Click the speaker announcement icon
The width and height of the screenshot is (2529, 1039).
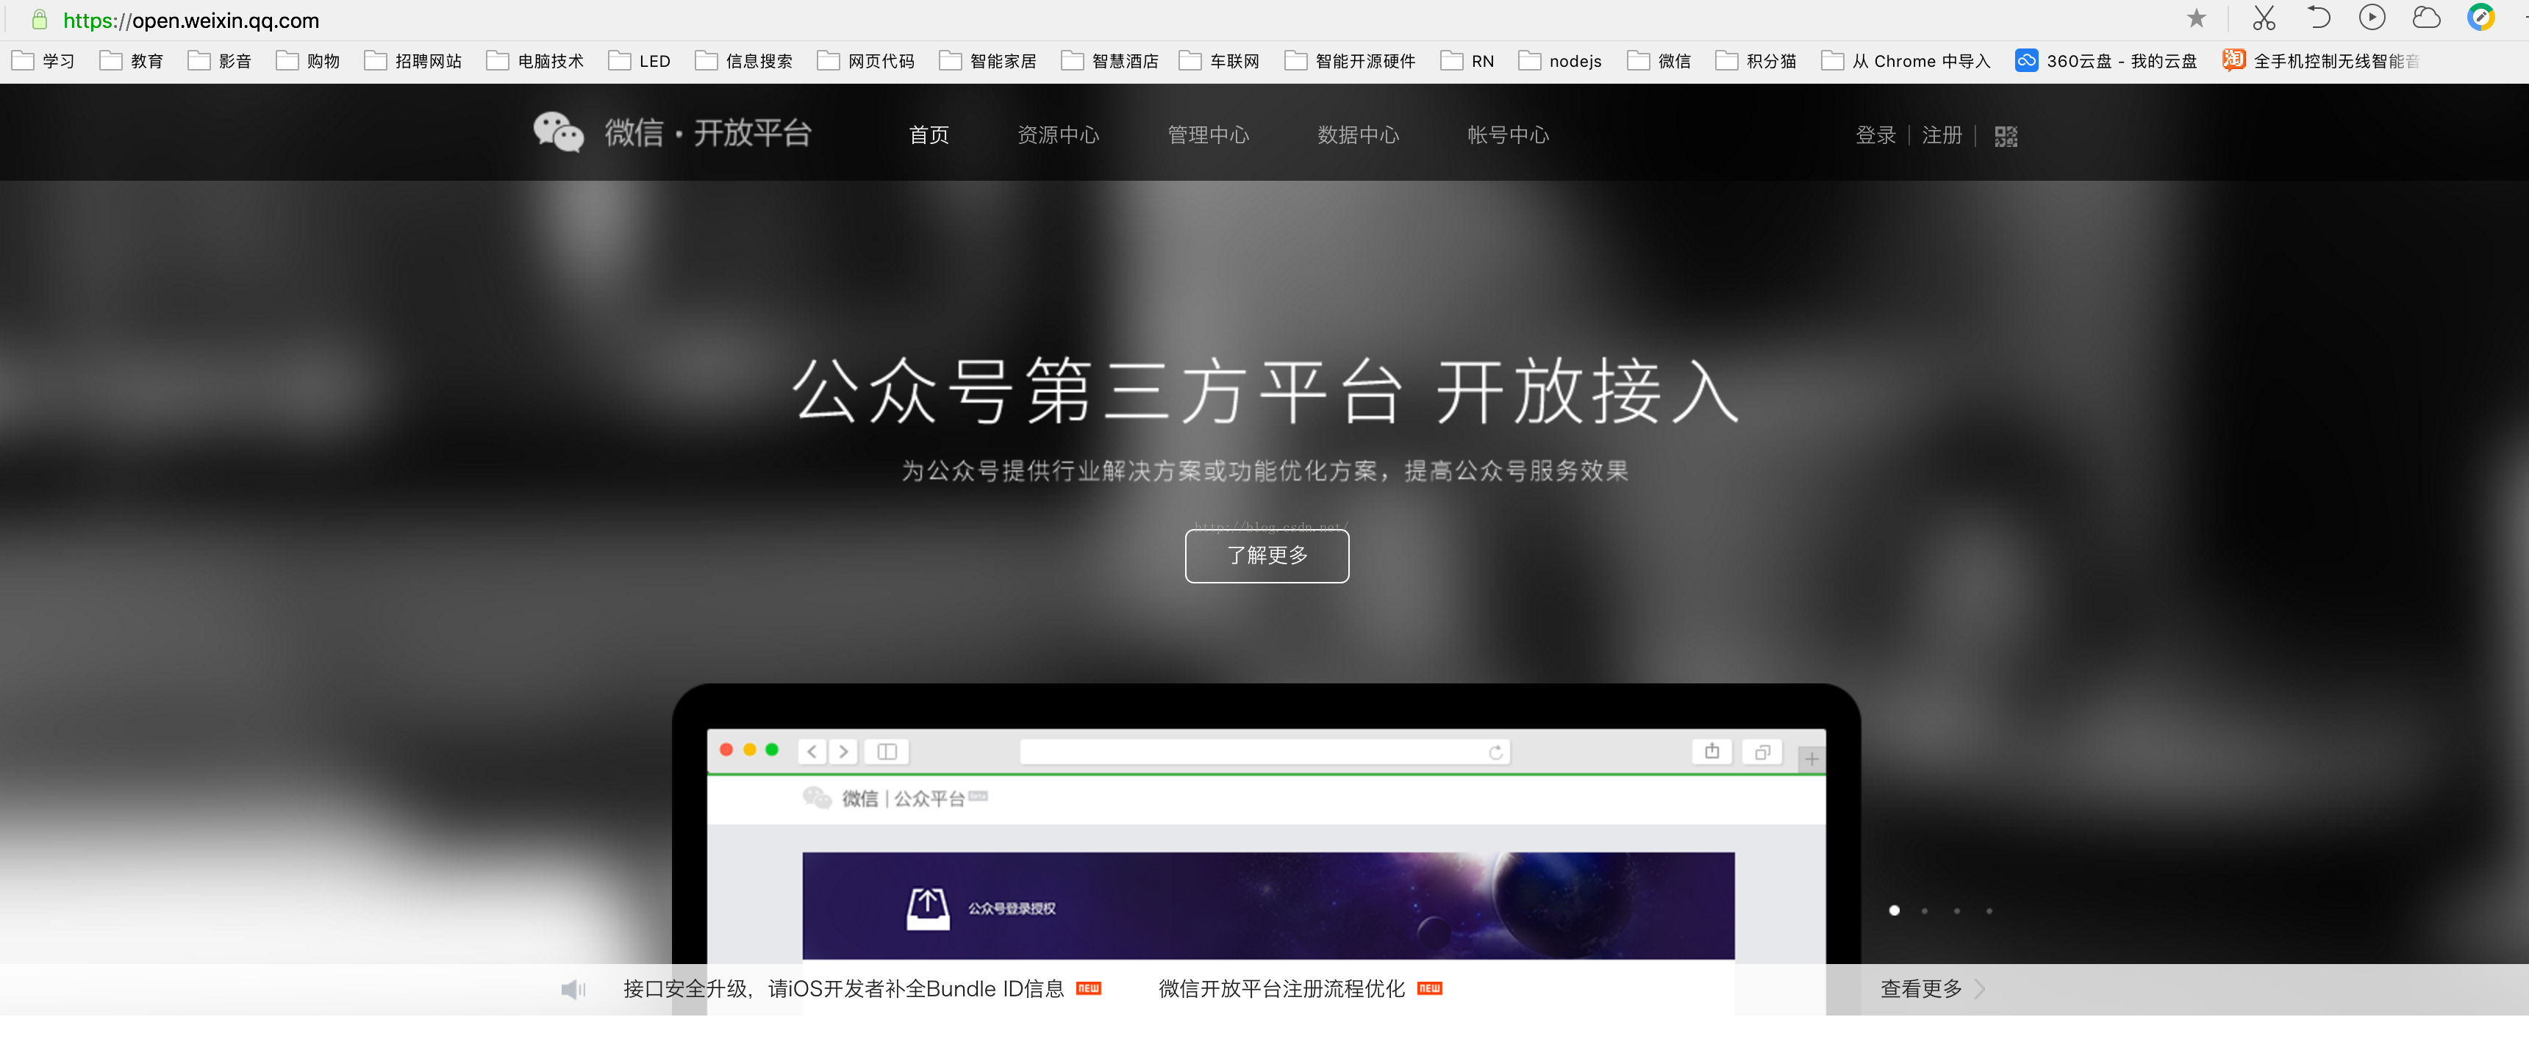click(573, 990)
